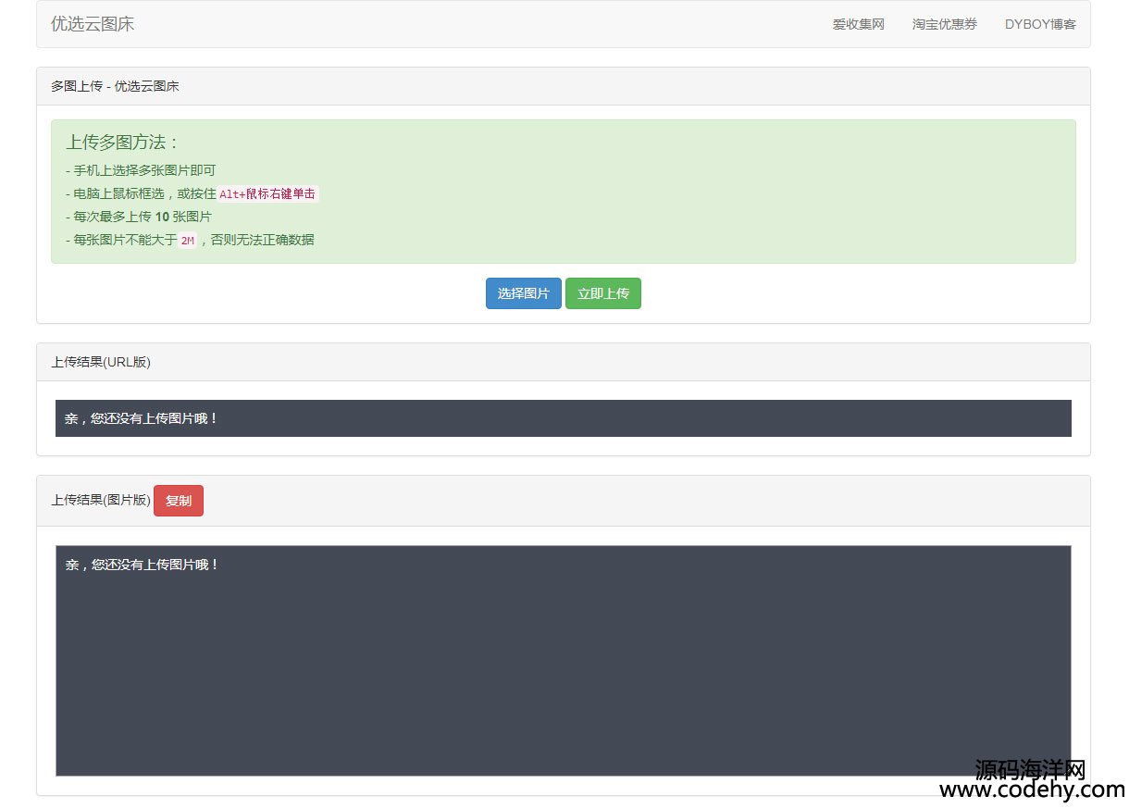1129x808 pixels.
Task: Click inside the 上传结果(URL版) result box
Action: coord(564,418)
